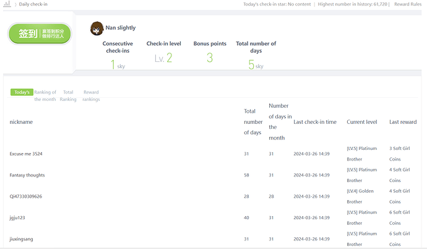Click total days 40 for jgju123

[246, 217]
